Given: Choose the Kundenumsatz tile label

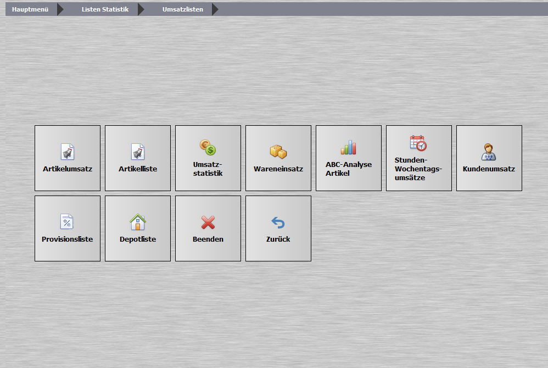Looking at the screenshot, I should 489,169.
